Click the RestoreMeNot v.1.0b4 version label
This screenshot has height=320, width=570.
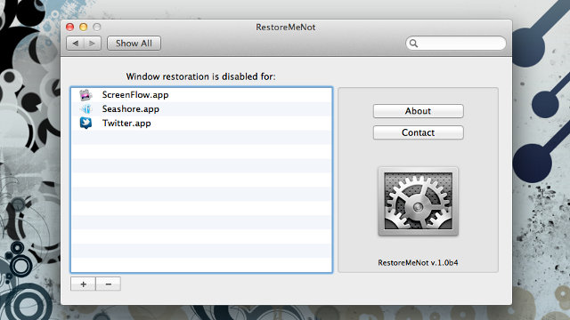[x=418, y=263]
